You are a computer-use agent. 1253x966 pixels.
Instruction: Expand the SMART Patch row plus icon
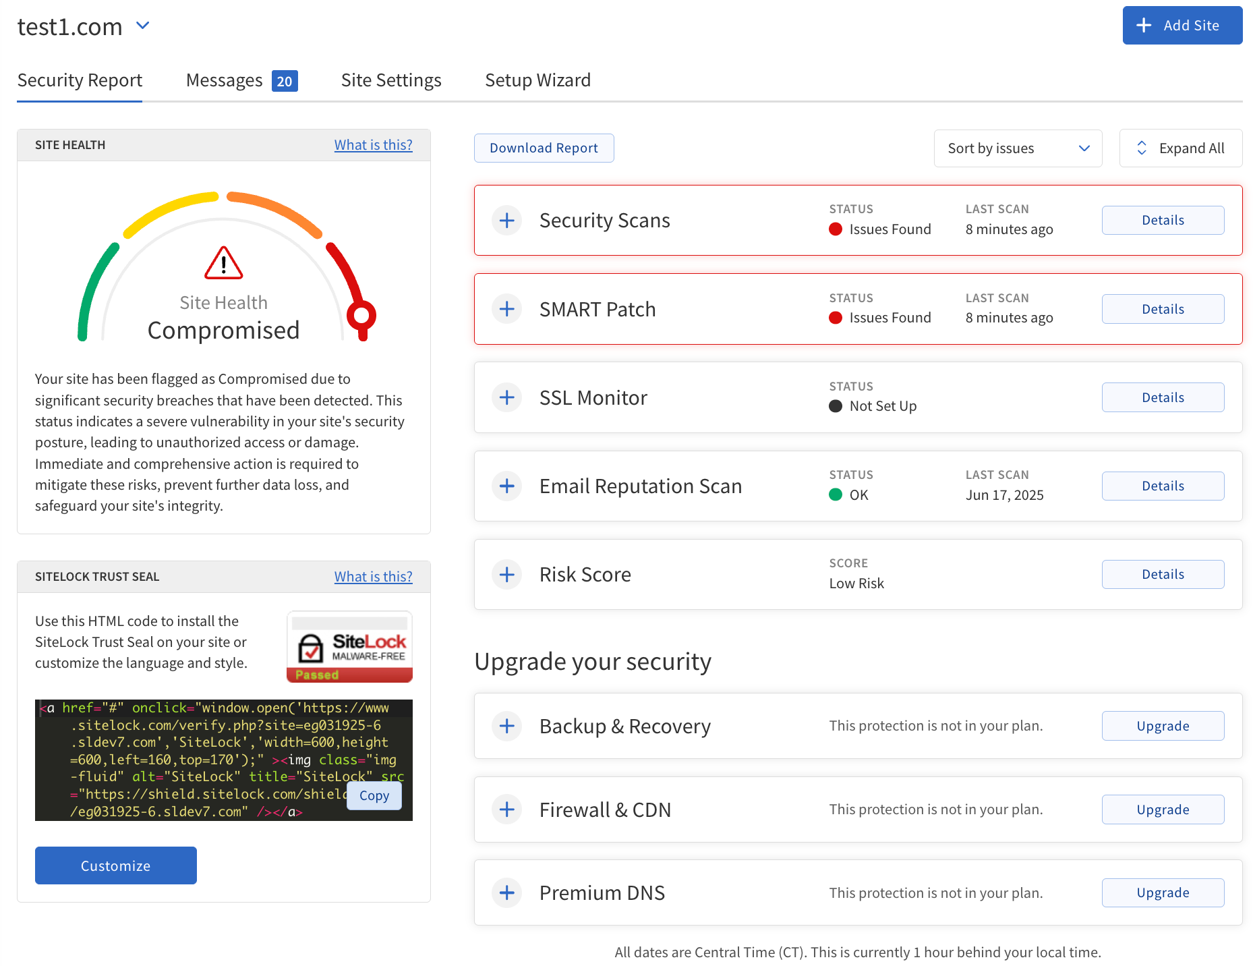click(507, 309)
